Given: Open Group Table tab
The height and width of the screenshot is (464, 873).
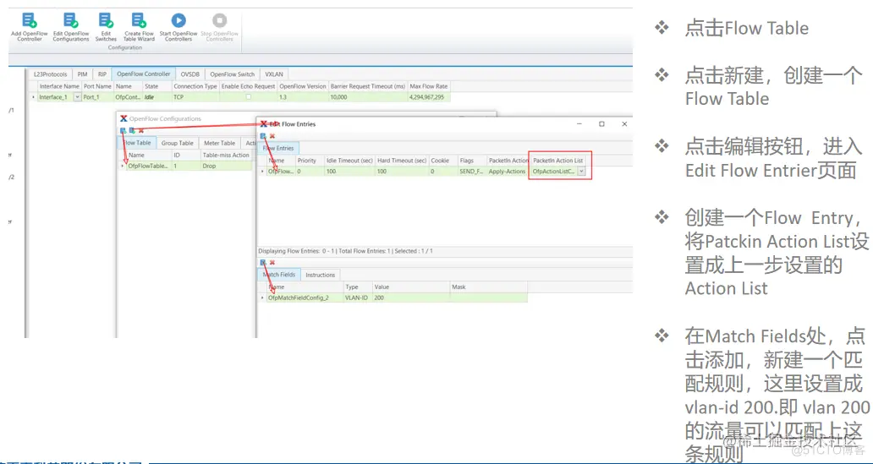Looking at the screenshot, I should click(177, 143).
